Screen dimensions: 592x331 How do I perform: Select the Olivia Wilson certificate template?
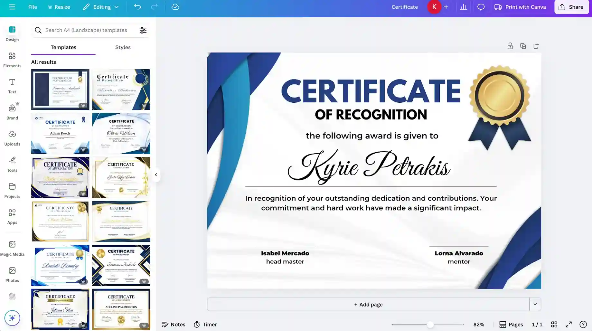[121, 133]
